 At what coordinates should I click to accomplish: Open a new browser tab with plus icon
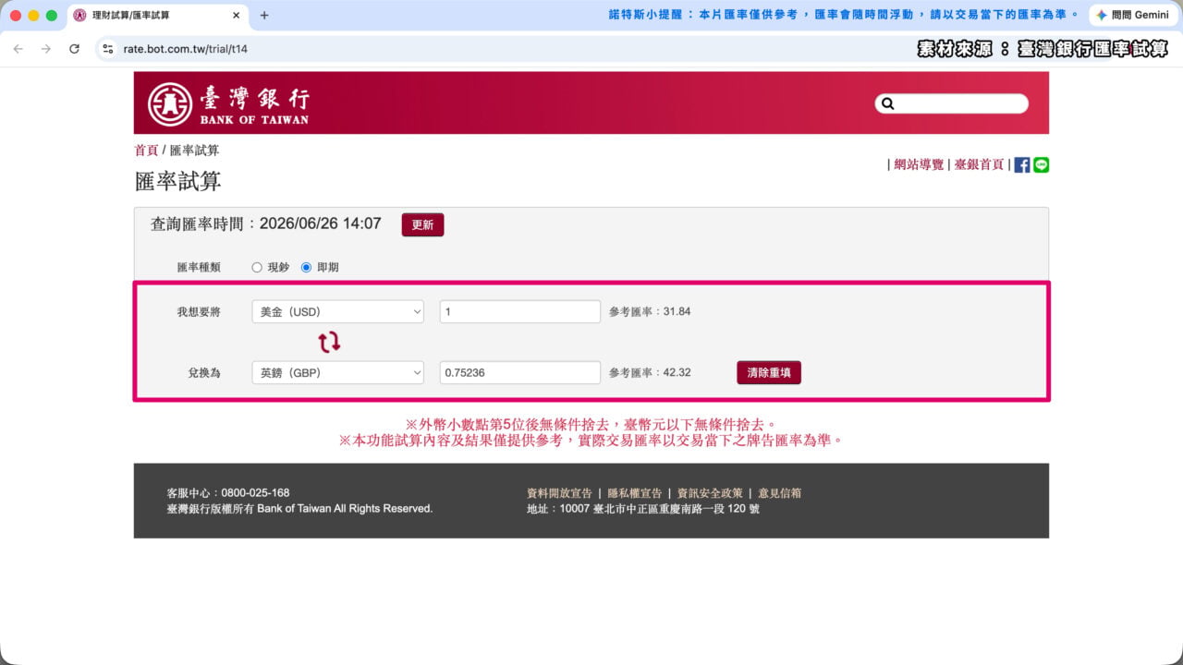[x=264, y=16]
